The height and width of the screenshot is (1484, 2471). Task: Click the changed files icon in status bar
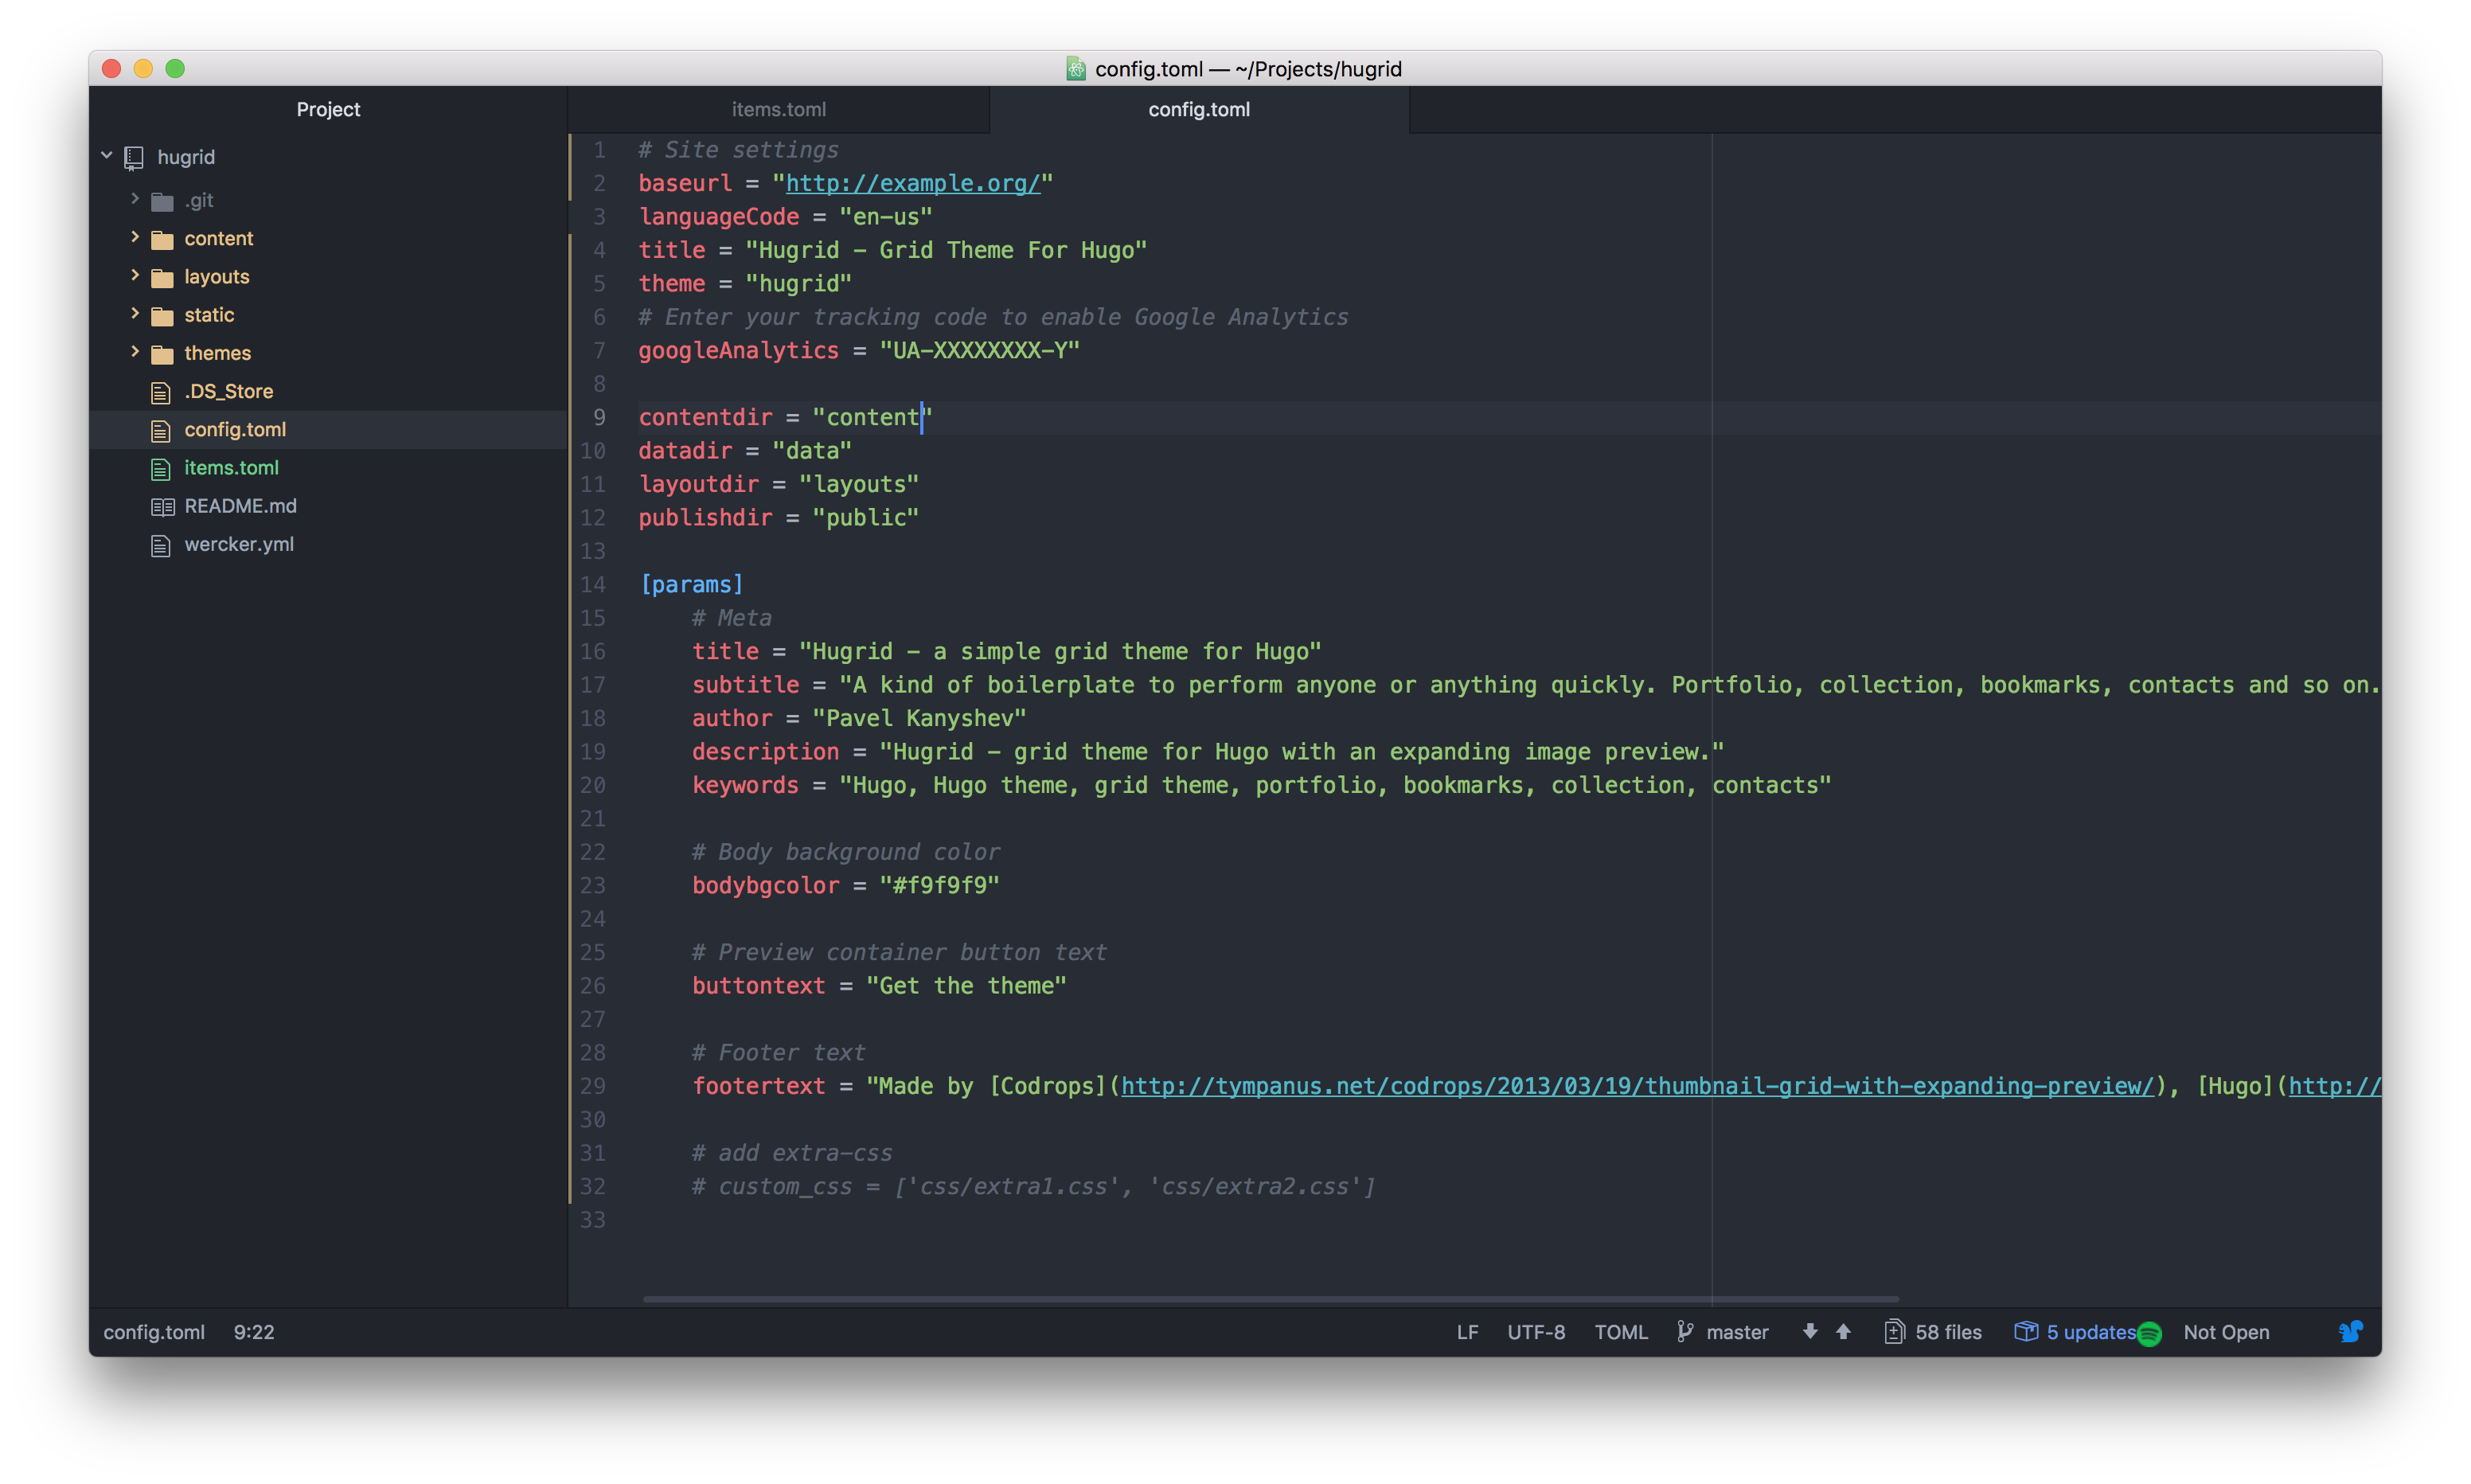coord(1894,1332)
